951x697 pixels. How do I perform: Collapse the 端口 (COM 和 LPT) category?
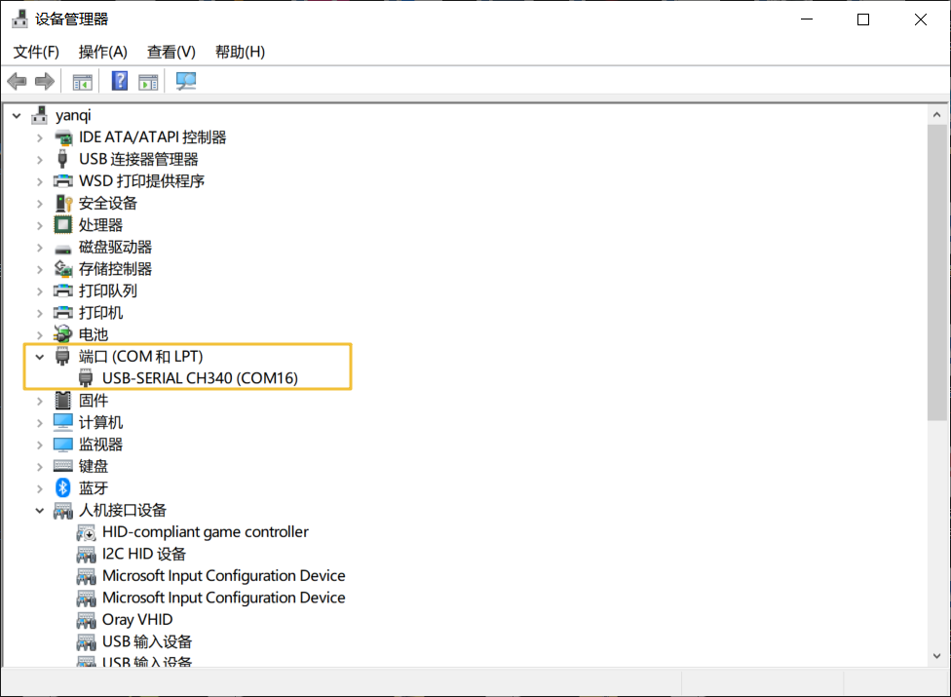40,357
